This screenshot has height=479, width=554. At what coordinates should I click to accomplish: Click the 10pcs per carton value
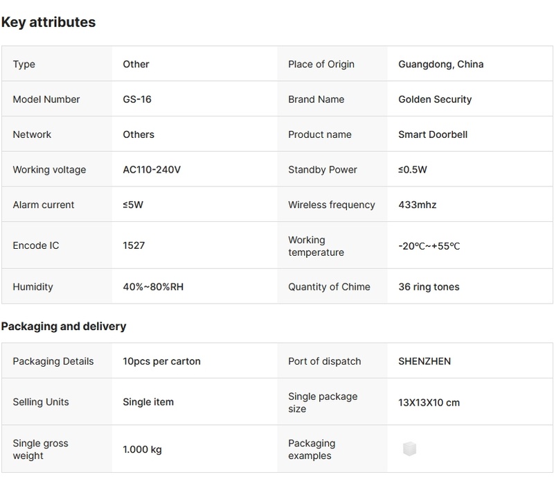pos(161,361)
